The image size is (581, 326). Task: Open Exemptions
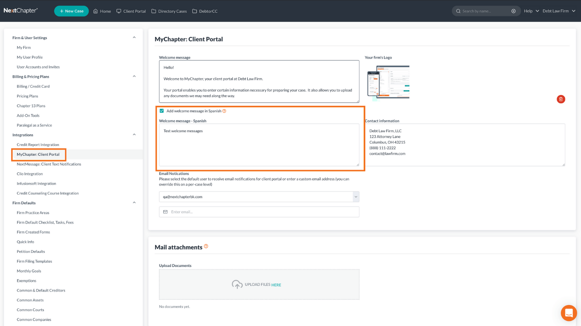point(27,281)
